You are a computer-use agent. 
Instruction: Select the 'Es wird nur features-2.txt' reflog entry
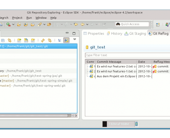(x=127, y=67)
